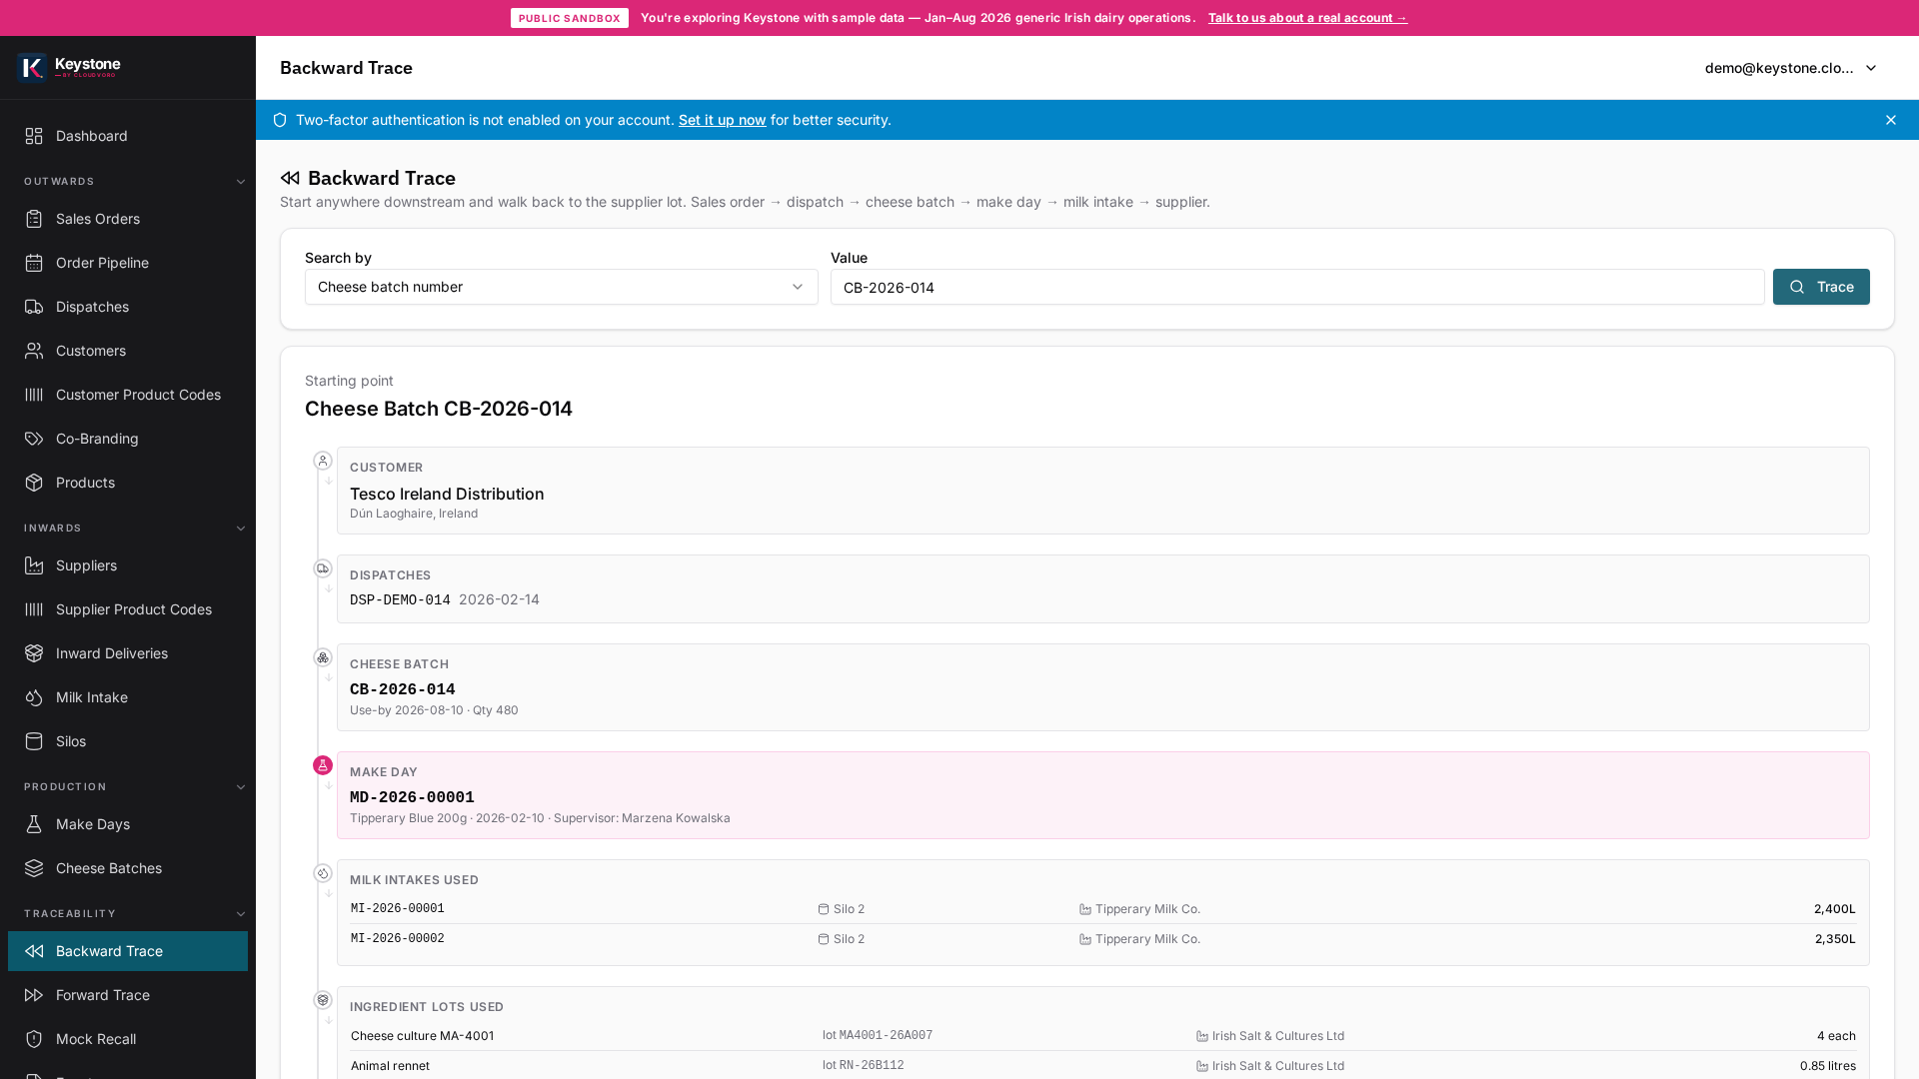
Task: Click the Cheese culture MA-4001 row
Action: 1103,1036
